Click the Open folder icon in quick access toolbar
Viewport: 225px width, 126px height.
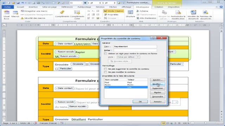coord(13,3)
